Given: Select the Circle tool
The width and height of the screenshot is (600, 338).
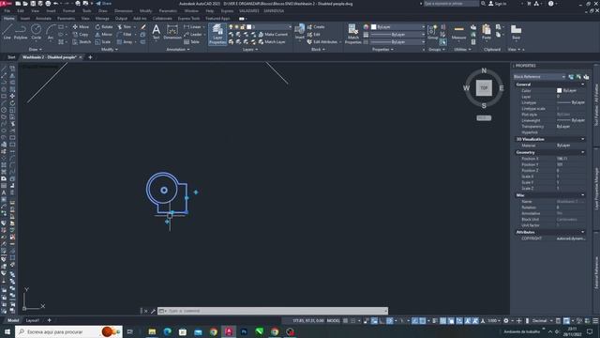Looking at the screenshot, I should tap(36, 32).
